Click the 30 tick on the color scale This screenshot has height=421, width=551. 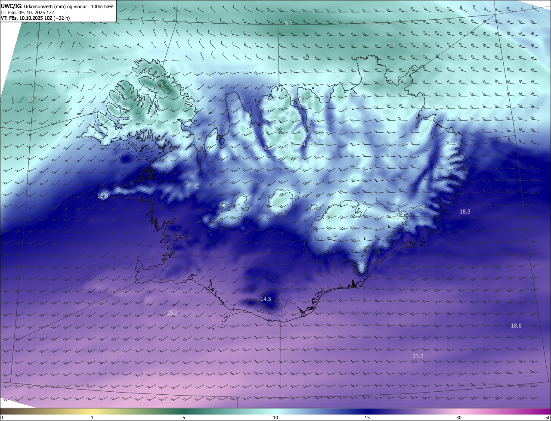[459, 418]
